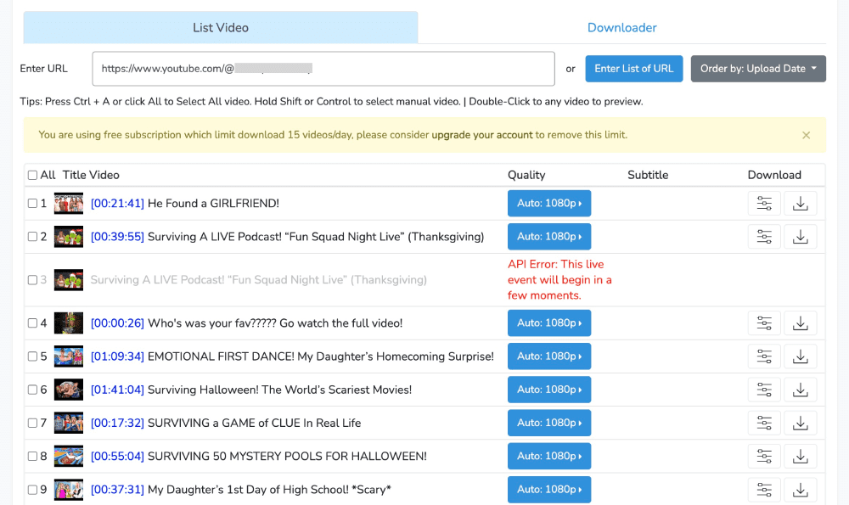Viewport: 849px width, 505px height.
Task: Open options icon for Surviving Halloween video
Action: (764, 390)
